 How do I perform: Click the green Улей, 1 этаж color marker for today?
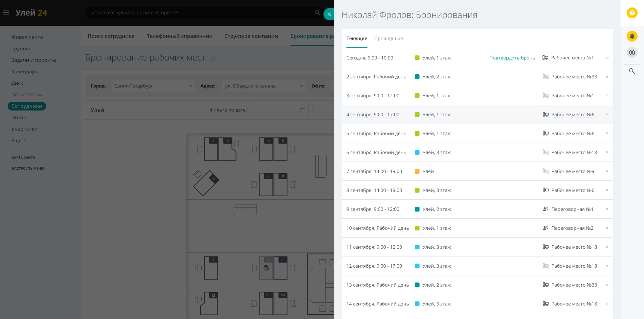pos(417,58)
